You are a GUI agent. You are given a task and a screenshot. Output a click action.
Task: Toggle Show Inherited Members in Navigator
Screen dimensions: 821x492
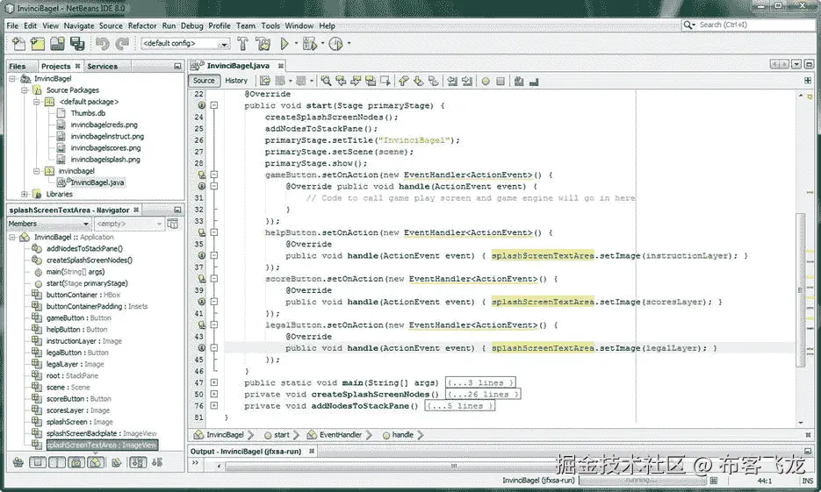(x=18, y=462)
